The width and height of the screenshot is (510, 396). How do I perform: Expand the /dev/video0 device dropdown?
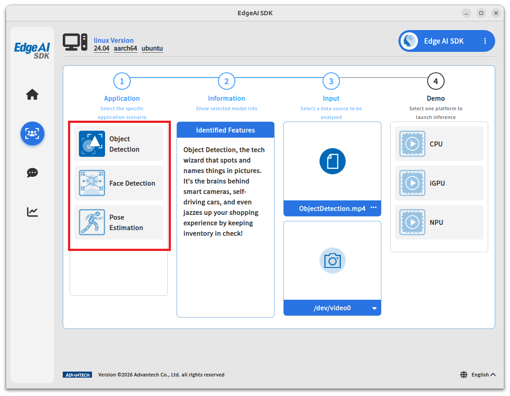[x=374, y=308]
